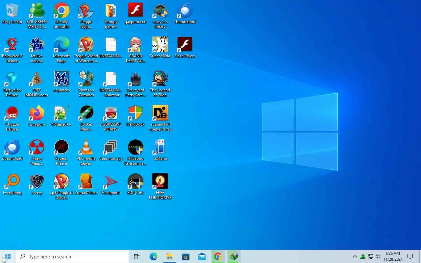This screenshot has width=421, height=263.
Task: Open the Mail app on taskbar
Action: 202,256
